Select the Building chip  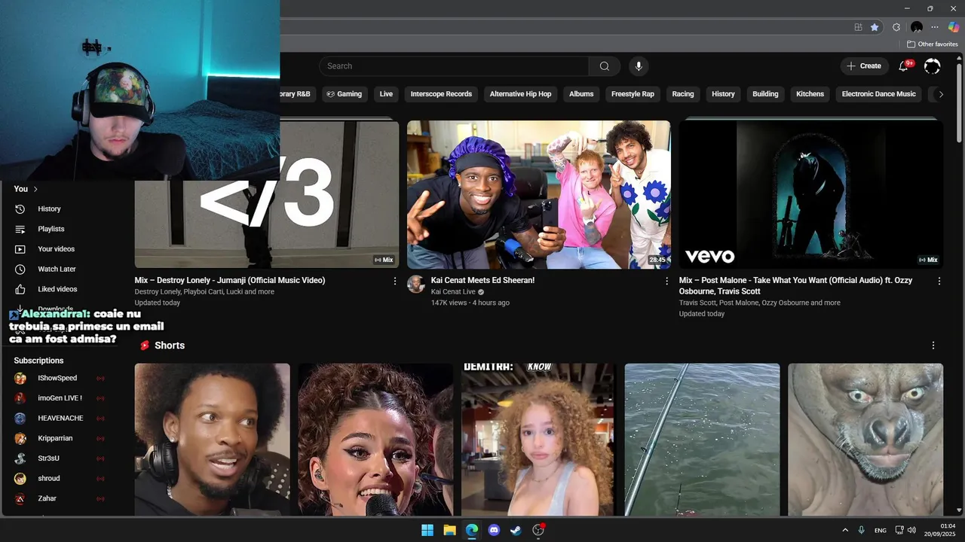[765, 94]
